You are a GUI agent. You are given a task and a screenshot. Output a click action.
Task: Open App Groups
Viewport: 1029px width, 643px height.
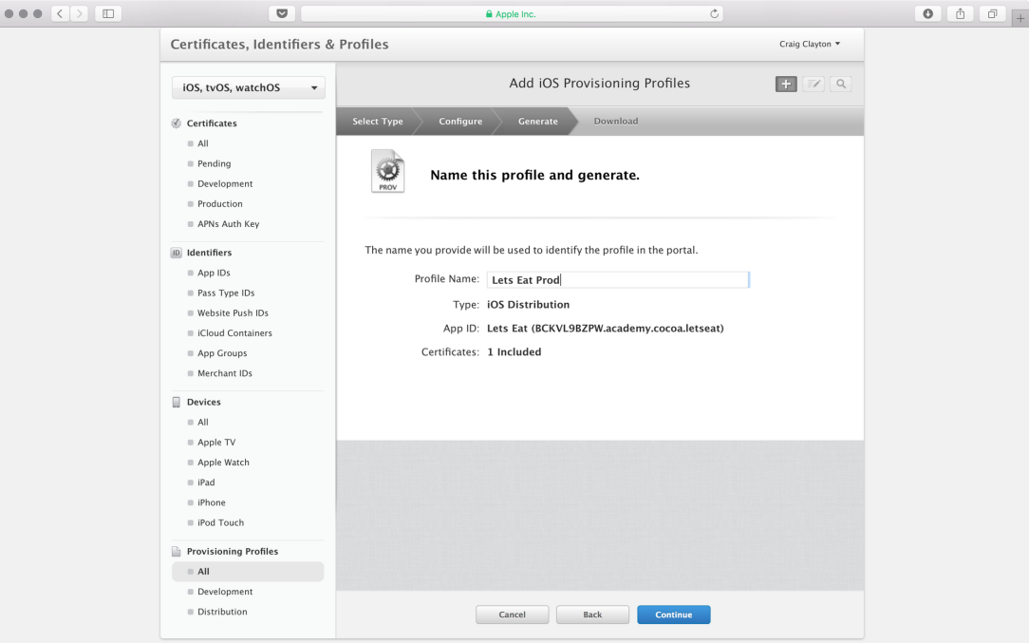point(222,353)
